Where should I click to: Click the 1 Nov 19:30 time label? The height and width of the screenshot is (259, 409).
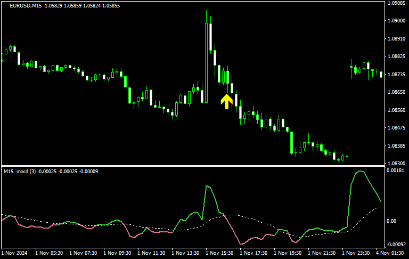(x=287, y=253)
